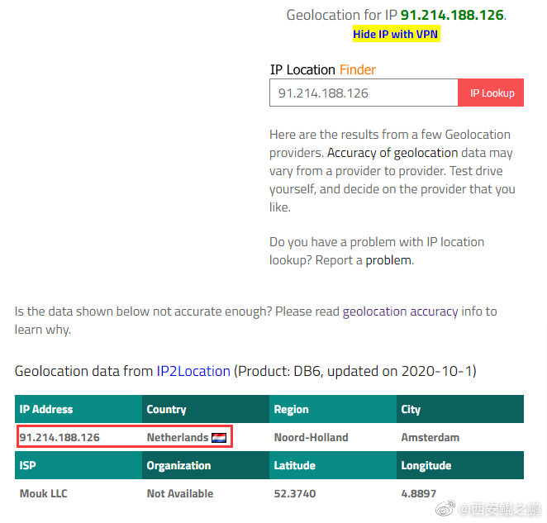Open the IP2Location provider link
This screenshot has height=523, width=547.
tap(193, 371)
